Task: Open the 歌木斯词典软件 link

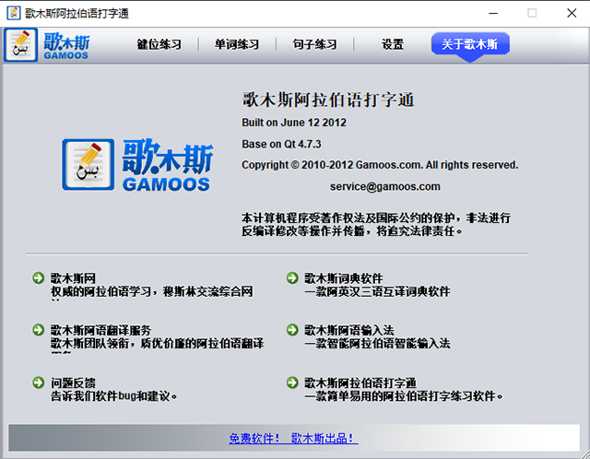Action: (344, 278)
